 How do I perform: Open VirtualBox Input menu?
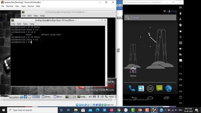coord(23,6)
